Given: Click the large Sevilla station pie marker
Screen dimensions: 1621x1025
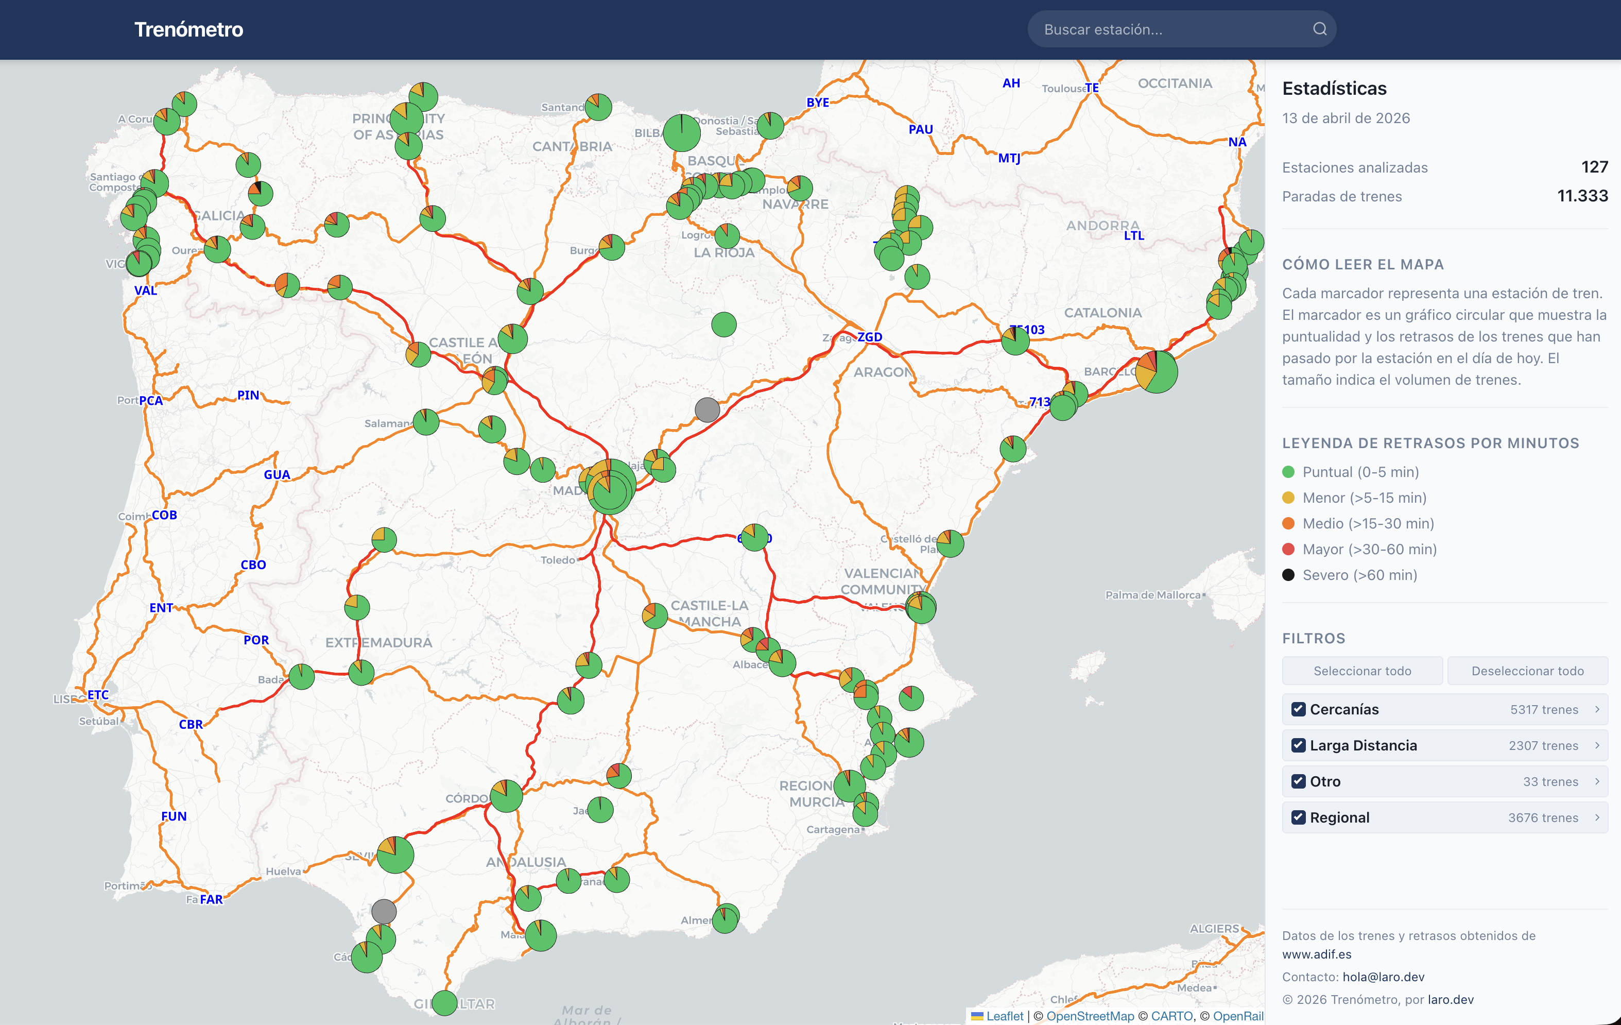Looking at the screenshot, I should point(395,855).
